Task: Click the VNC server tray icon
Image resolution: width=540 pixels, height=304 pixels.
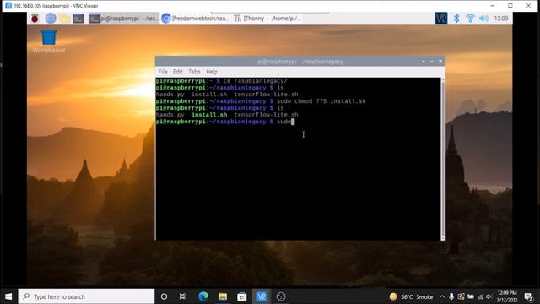Action: click(x=440, y=19)
